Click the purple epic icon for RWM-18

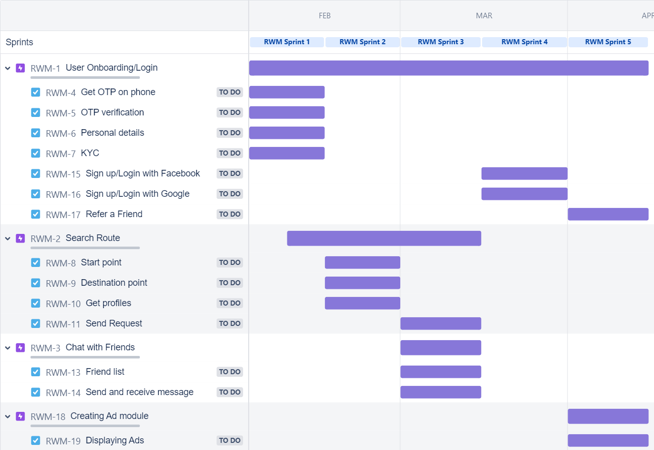(x=20, y=416)
